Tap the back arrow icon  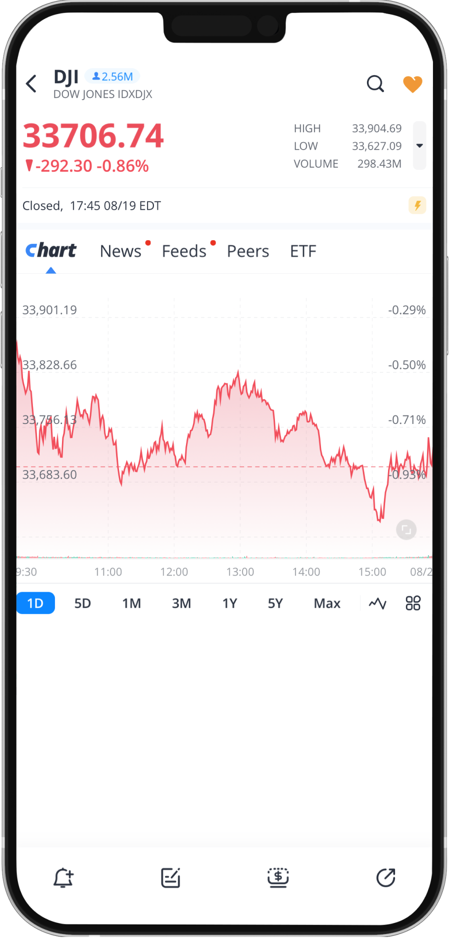click(31, 84)
